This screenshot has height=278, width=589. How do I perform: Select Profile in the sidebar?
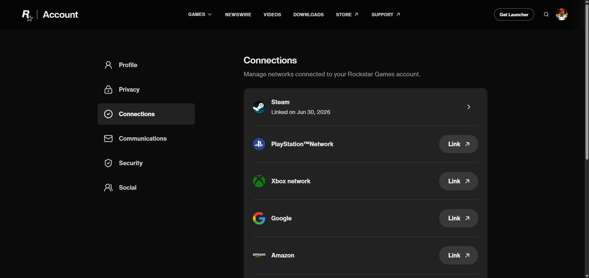click(x=146, y=65)
